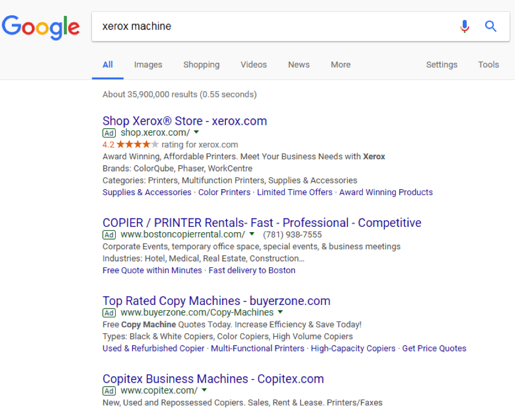
Task: Open Free Quote within Minutes sitelink
Action: (152, 270)
